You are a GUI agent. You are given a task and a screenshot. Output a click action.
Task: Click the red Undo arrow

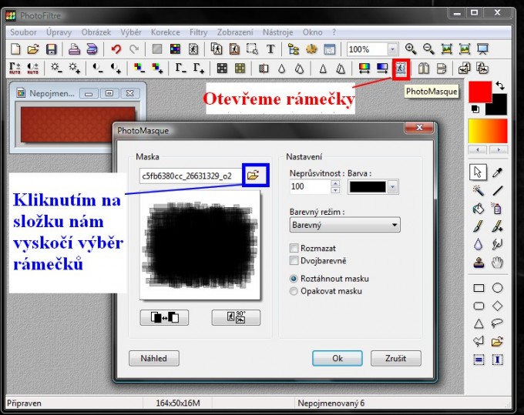pos(116,49)
